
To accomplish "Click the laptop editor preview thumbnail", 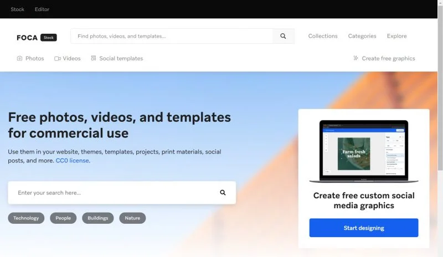I will point(364,151).
